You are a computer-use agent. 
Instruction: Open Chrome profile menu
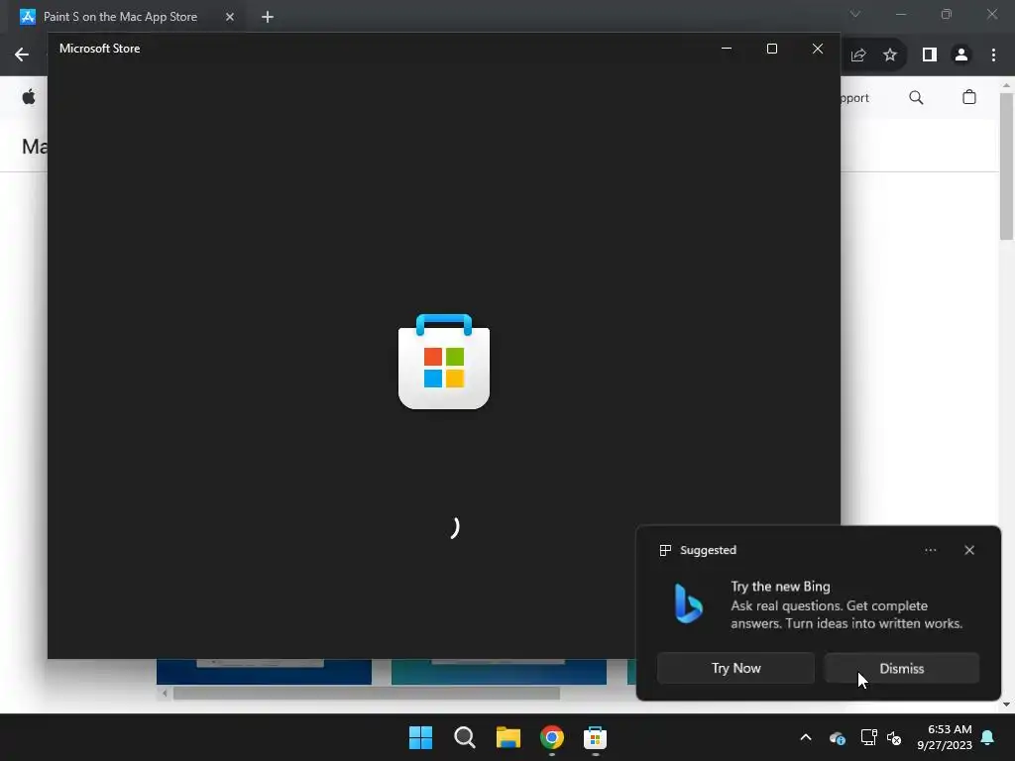coord(961,55)
